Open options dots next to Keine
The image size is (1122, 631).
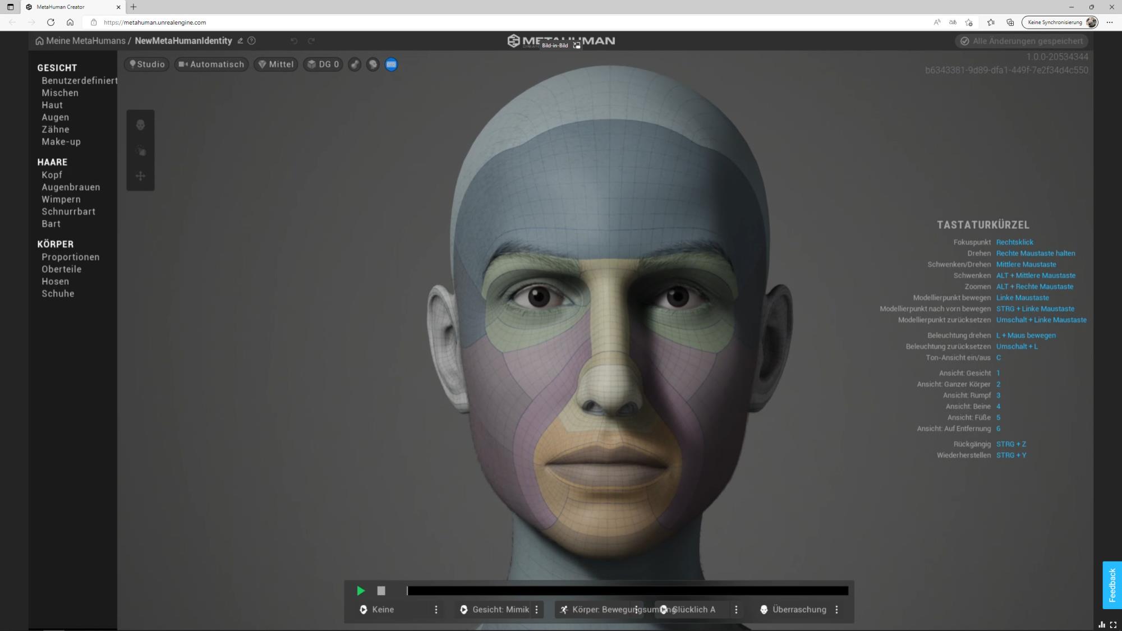[x=436, y=610]
